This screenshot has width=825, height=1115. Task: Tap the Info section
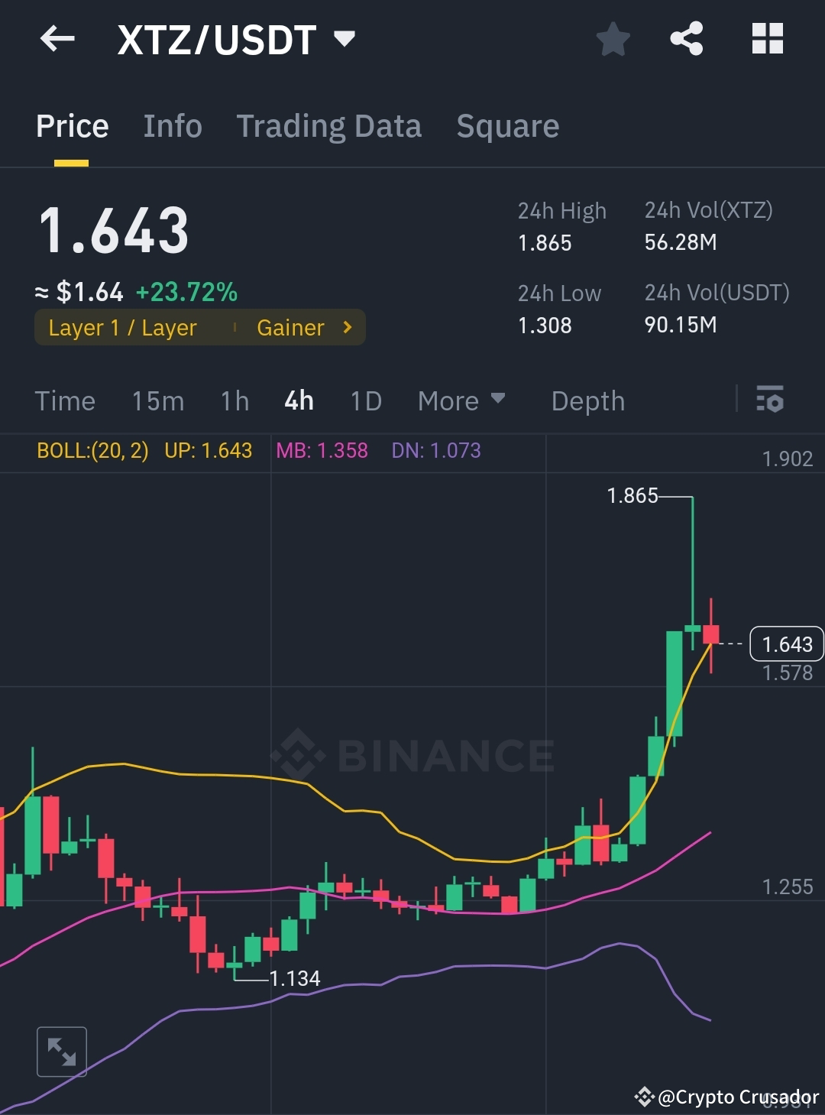click(x=172, y=125)
